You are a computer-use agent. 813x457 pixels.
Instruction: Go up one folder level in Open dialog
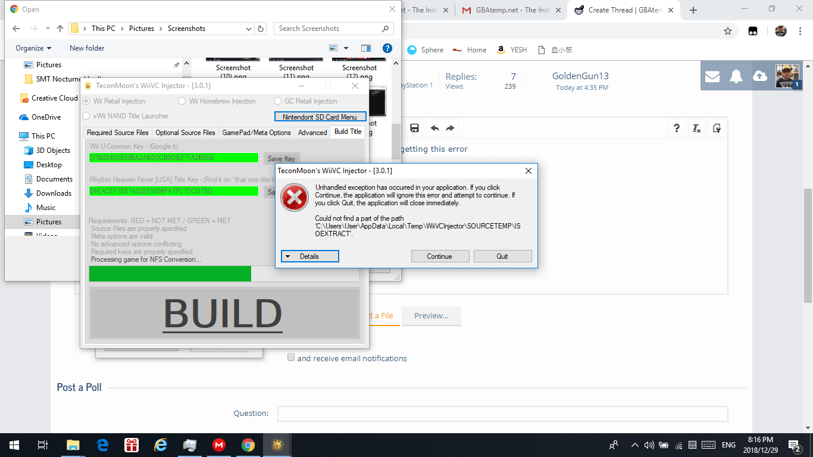[x=60, y=29]
